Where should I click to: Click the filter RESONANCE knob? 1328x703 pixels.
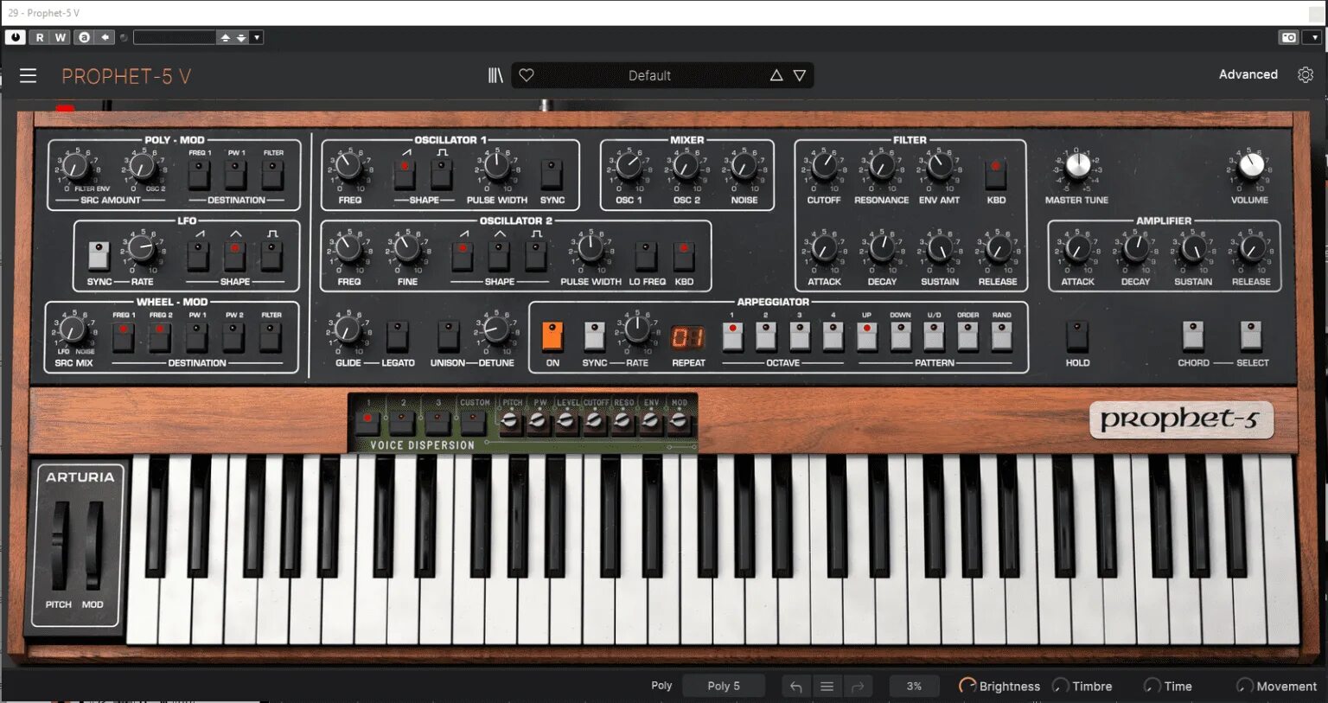(x=882, y=166)
